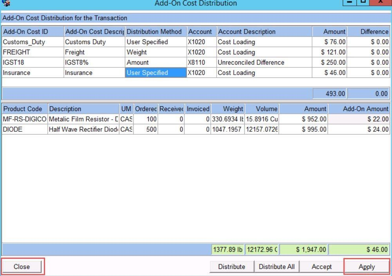Open Insurance distribution method dropdown cell
The image size is (392, 276).
[x=155, y=73]
